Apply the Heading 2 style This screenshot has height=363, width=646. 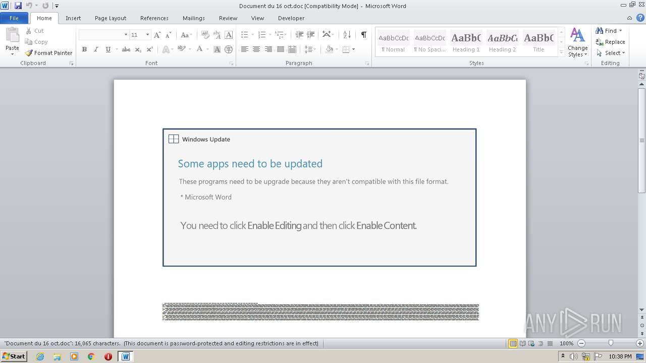click(x=502, y=42)
